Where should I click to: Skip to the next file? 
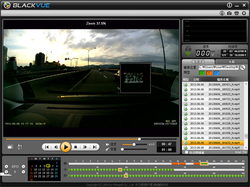pos(95,147)
